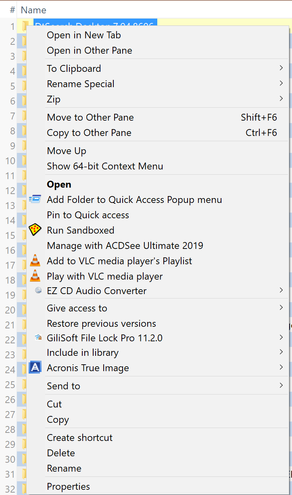
Task: Click Show 64-bit Context Menu
Action: tap(105, 166)
